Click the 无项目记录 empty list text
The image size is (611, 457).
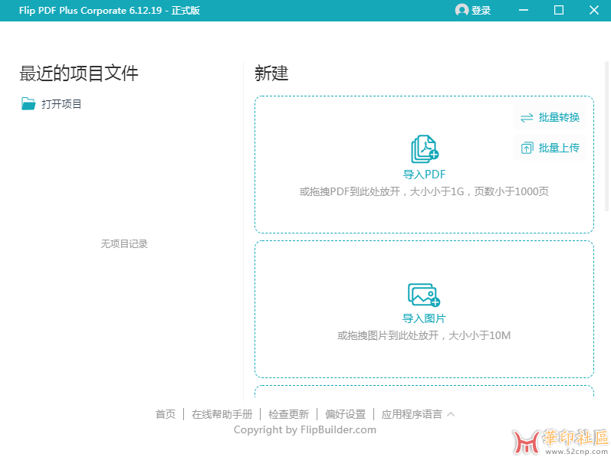point(124,244)
